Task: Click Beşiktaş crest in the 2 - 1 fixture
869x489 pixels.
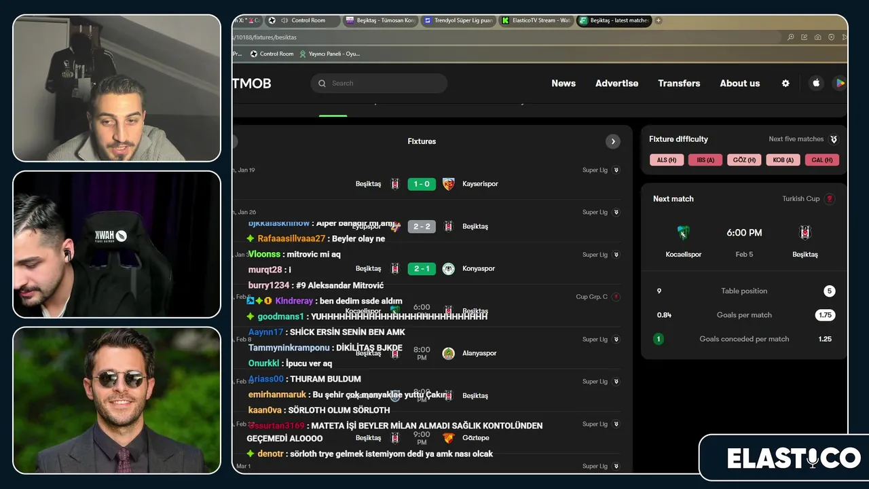Action: tap(395, 268)
